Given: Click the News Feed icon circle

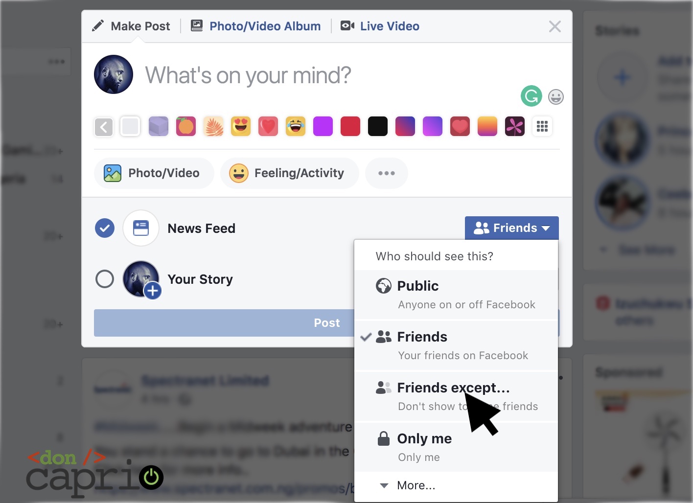Looking at the screenshot, I should [x=141, y=228].
